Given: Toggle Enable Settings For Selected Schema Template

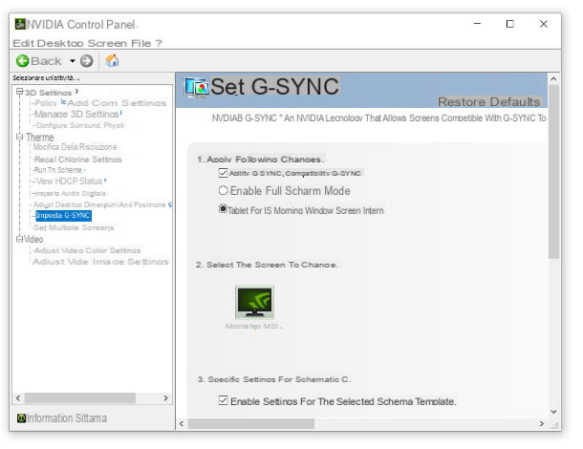Looking at the screenshot, I should click(x=223, y=400).
